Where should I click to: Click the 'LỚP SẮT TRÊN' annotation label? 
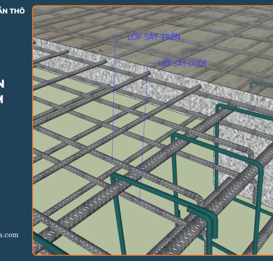[154, 37]
